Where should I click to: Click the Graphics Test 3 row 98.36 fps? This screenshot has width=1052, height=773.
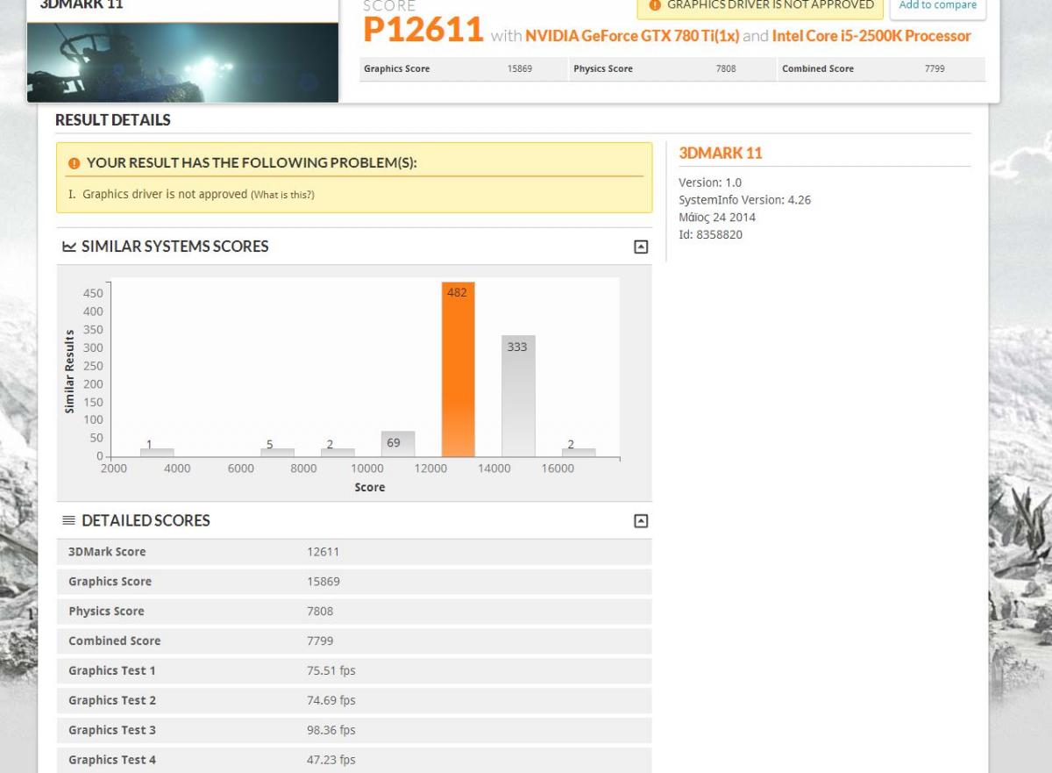(x=354, y=731)
